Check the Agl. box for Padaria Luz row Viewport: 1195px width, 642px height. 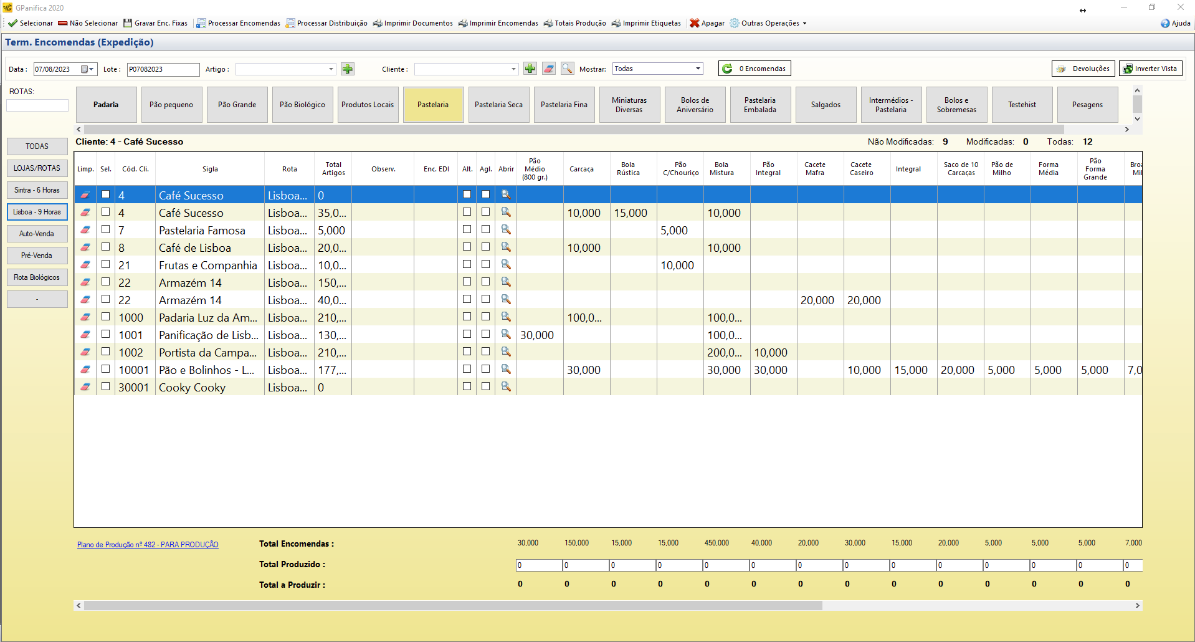click(485, 317)
